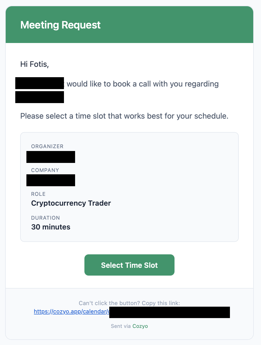This screenshot has width=261, height=345.
Task: Click the "Sent via" footer text
Action: (121, 326)
